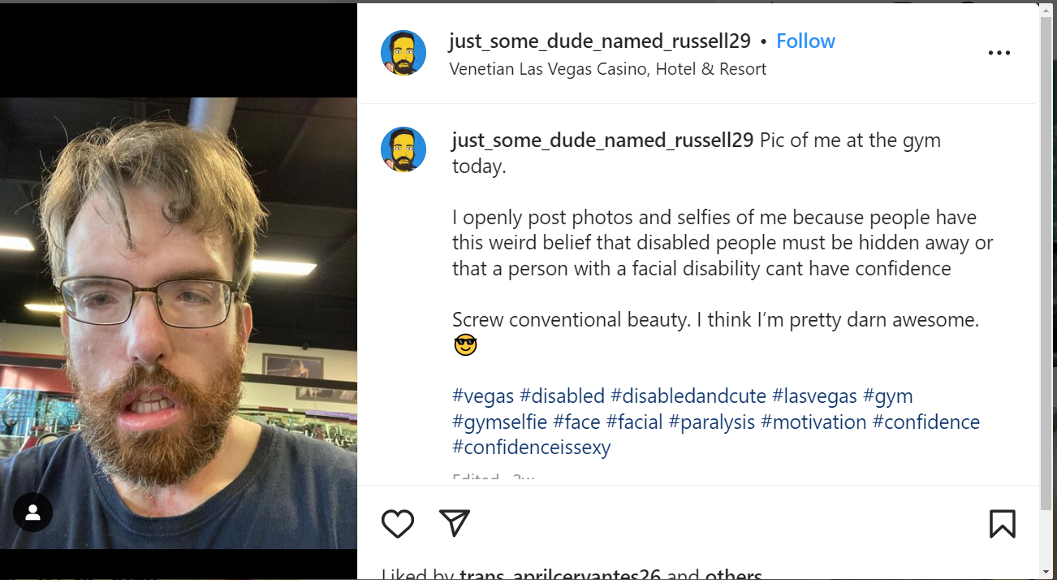
Task: Open the profile avatar in the post header
Action: point(403,53)
